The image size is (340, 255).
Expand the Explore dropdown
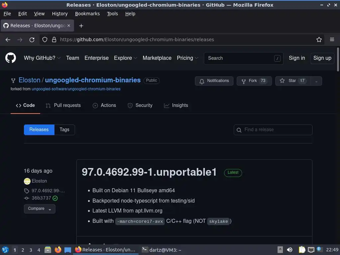(126, 58)
